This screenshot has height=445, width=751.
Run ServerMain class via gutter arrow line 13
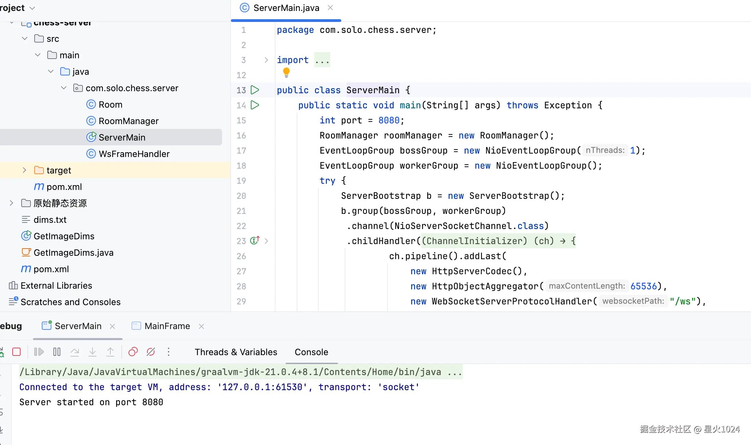255,90
